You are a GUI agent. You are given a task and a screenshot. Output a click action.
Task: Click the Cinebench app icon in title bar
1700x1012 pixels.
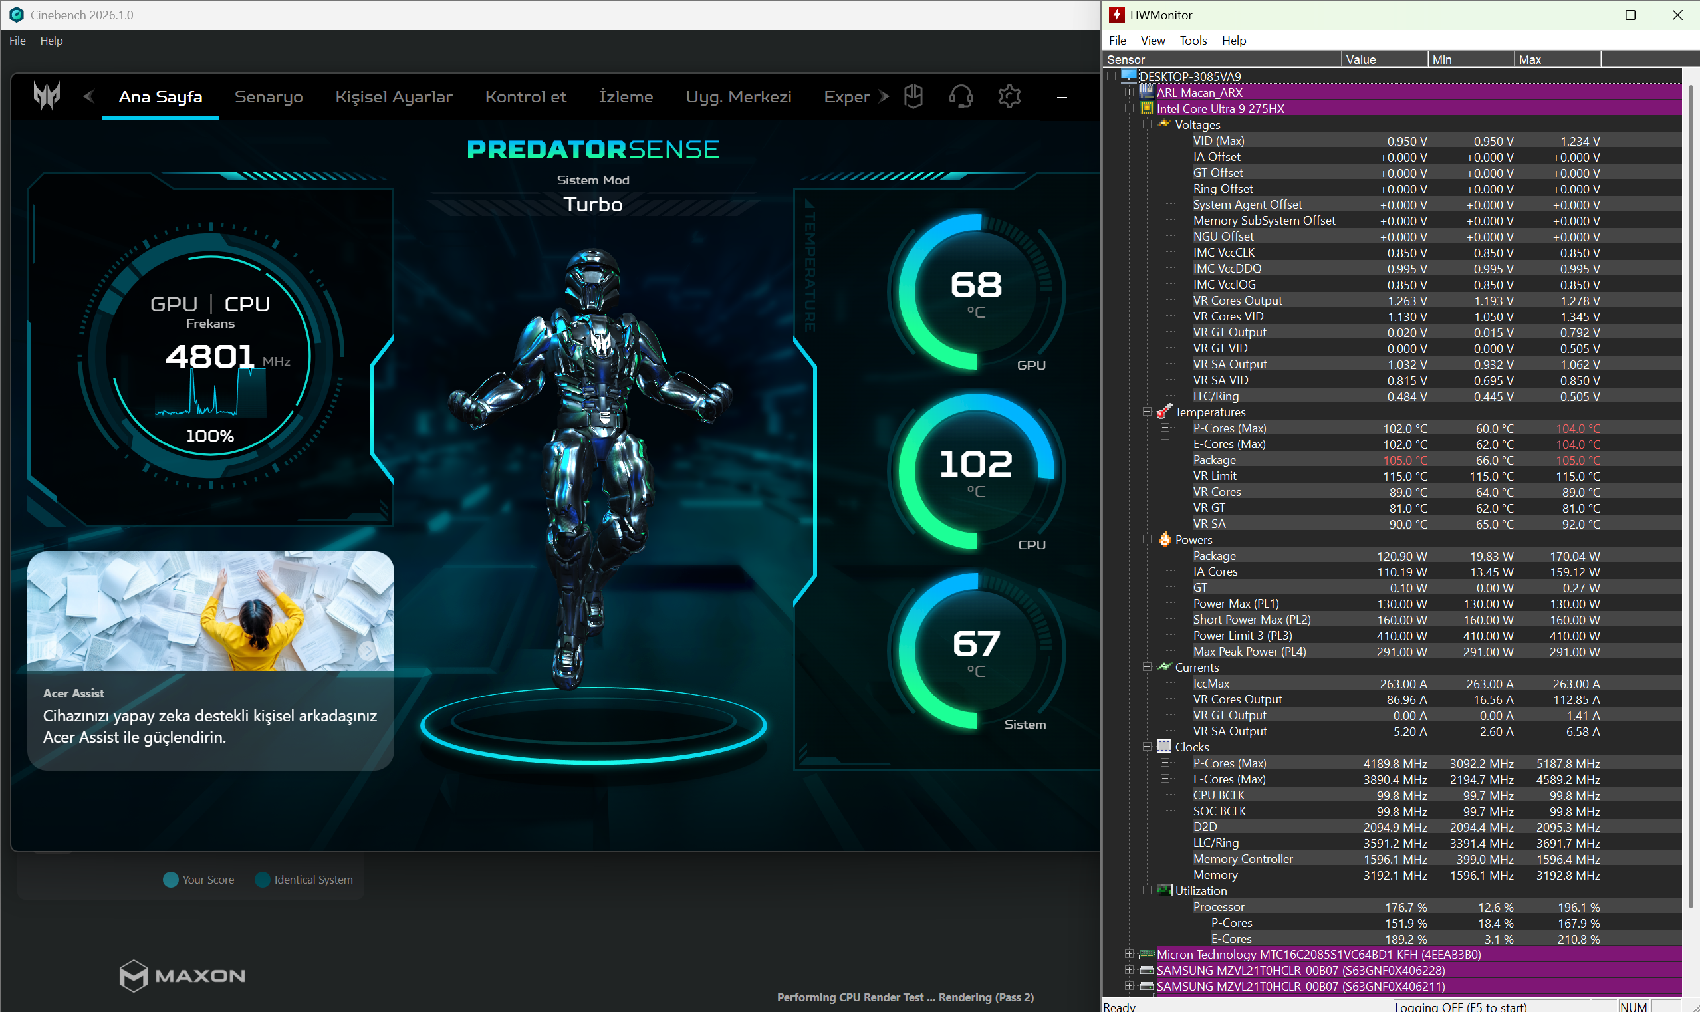pyautogui.click(x=17, y=15)
